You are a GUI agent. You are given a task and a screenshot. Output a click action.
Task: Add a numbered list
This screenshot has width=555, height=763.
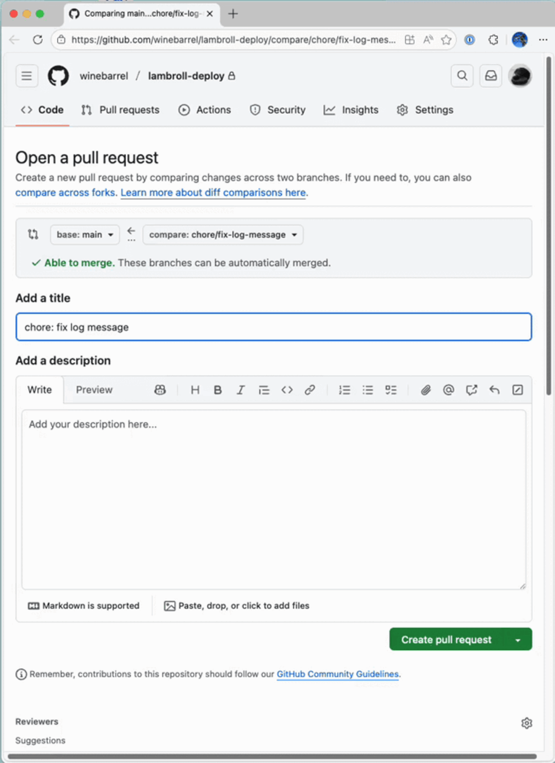point(345,390)
